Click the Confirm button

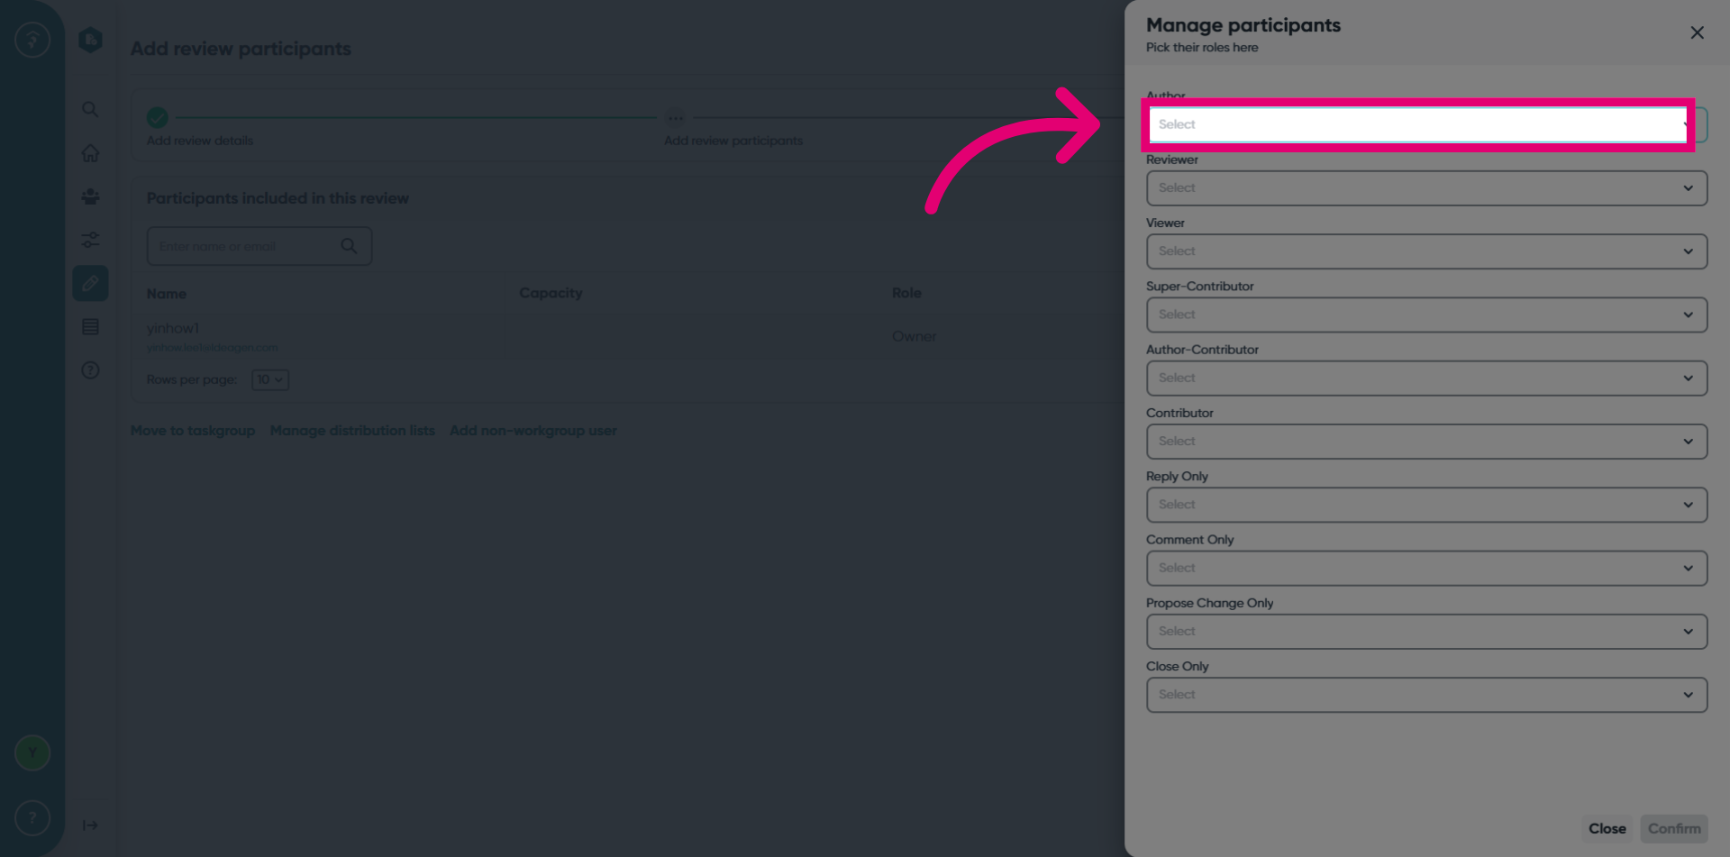point(1674,828)
